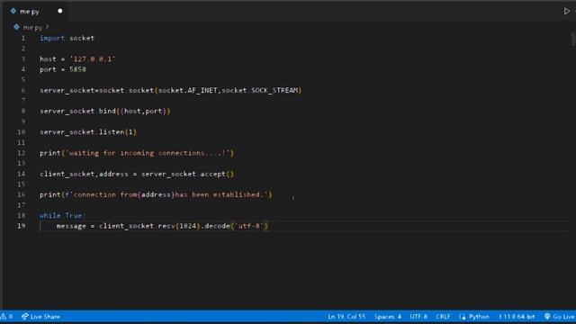Start a Live Share session

(40, 316)
